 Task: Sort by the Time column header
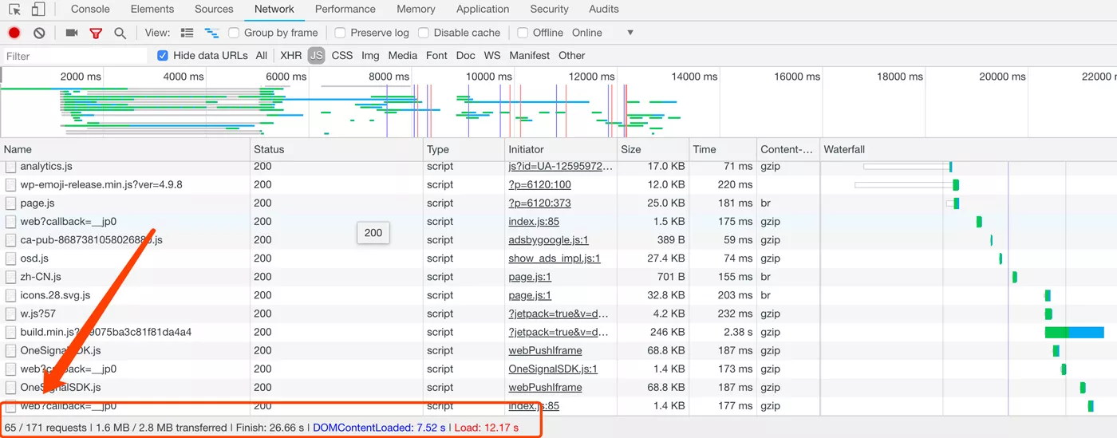pyautogui.click(x=723, y=149)
